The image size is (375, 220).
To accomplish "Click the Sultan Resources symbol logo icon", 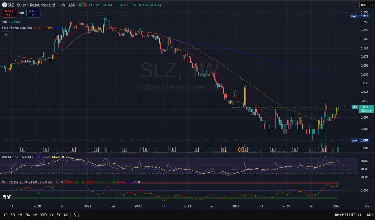I will click(x=5, y=5).
